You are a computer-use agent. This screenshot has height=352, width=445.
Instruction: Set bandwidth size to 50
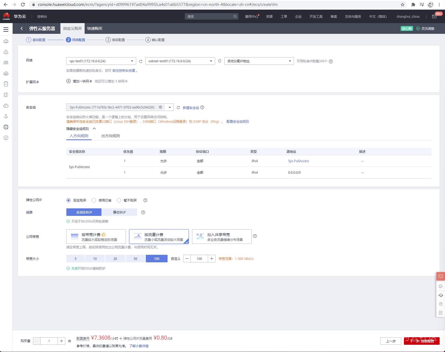(135, 259)
